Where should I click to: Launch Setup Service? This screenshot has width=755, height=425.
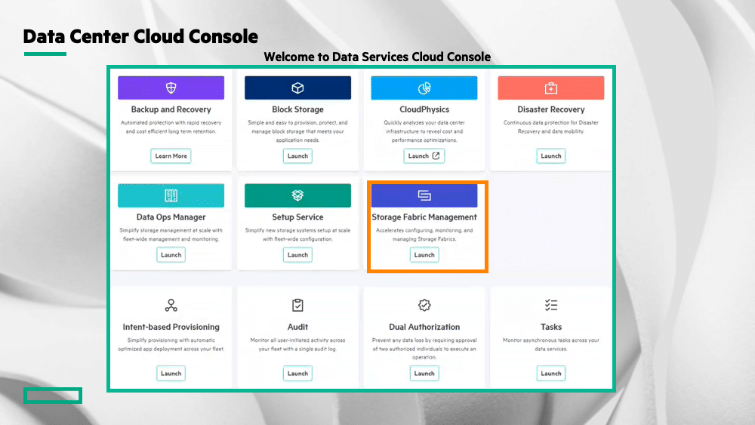[x=297, y=254]
